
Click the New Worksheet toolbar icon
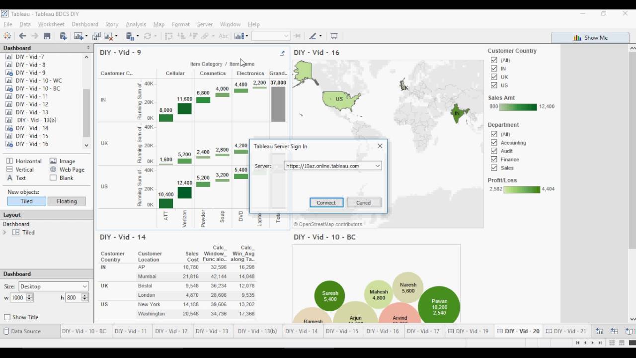[x=78, y=36]
